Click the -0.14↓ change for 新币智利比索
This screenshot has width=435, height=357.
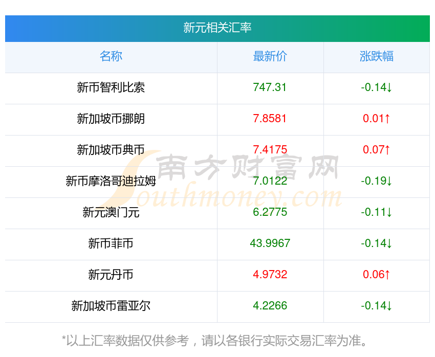(376, 87)
